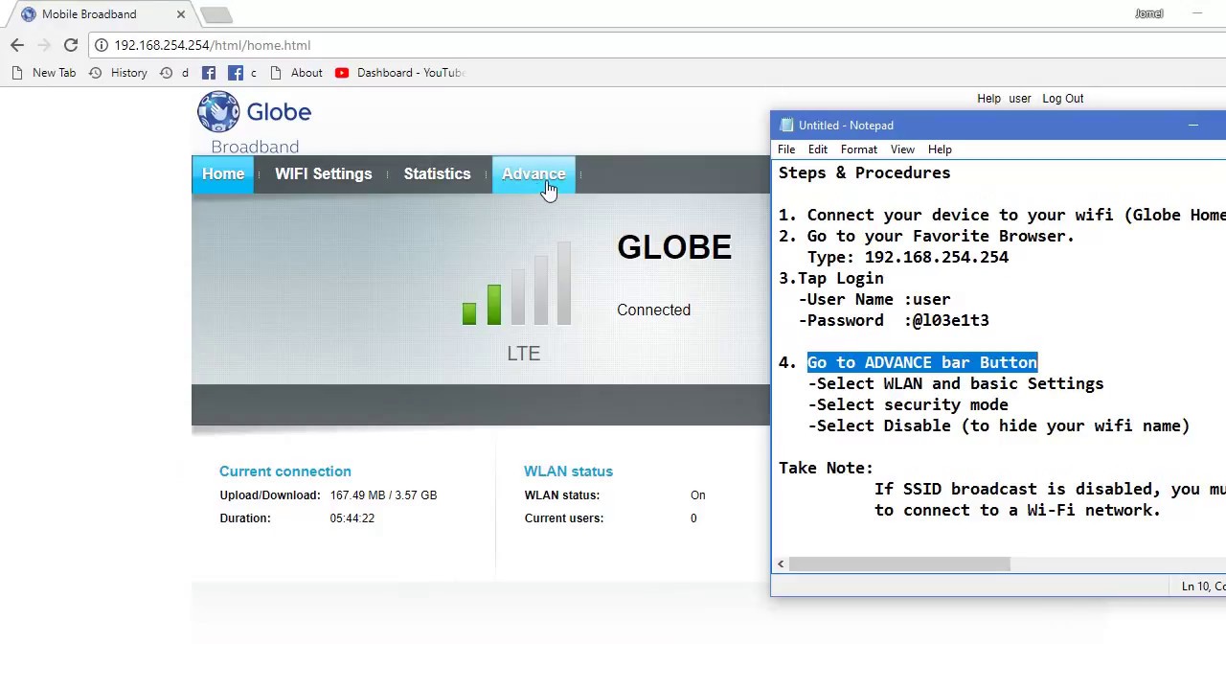
Task: Open the Facebook bookmark labeled c
Action: pos(242,73)
